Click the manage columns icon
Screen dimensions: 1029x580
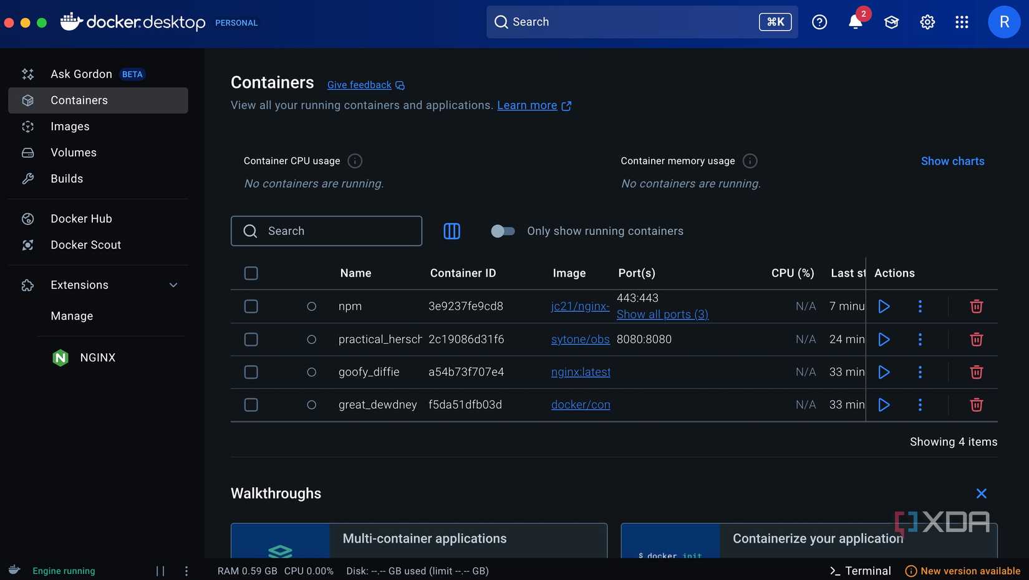coord(452,231)
